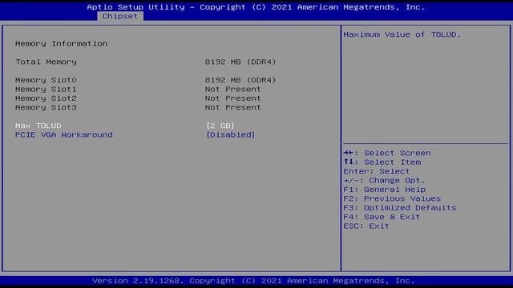Click the help text Maximum Value of TOLUD
The width and height of the screenshot is (513, 288).
402,34
